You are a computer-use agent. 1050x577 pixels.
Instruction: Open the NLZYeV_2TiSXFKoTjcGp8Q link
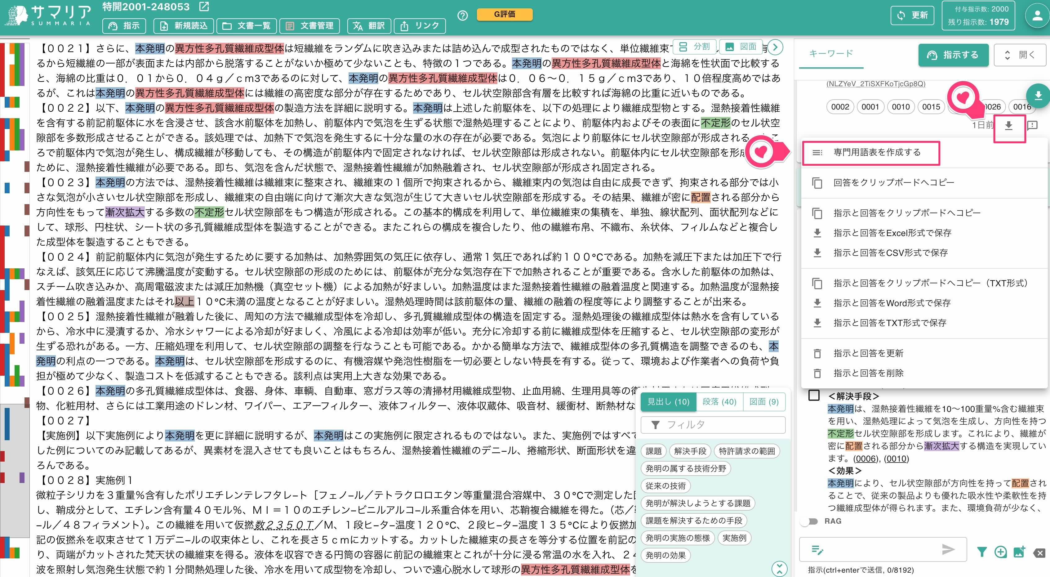875,84
